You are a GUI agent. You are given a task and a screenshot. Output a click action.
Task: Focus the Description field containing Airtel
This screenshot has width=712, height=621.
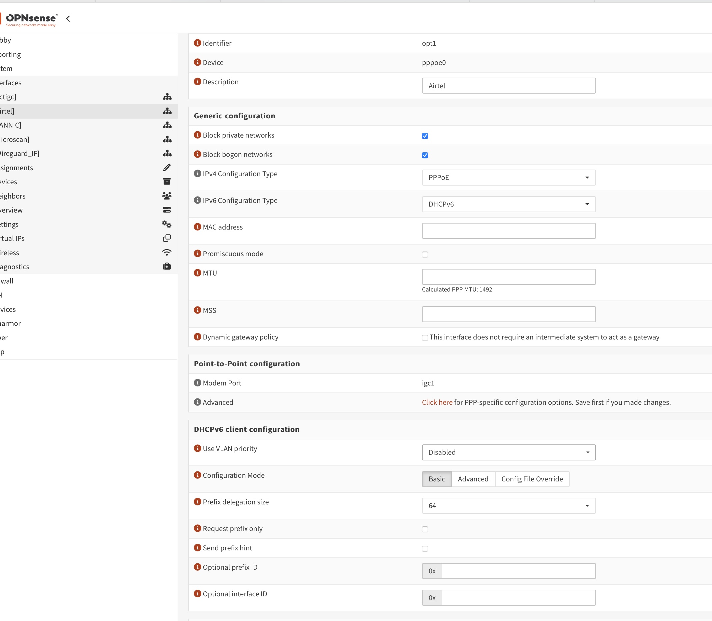pyautogui.click(x=509, y=86)
